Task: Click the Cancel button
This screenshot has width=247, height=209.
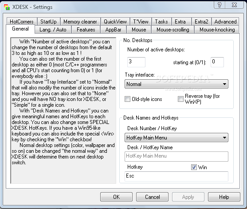Action: coord(153,197)
